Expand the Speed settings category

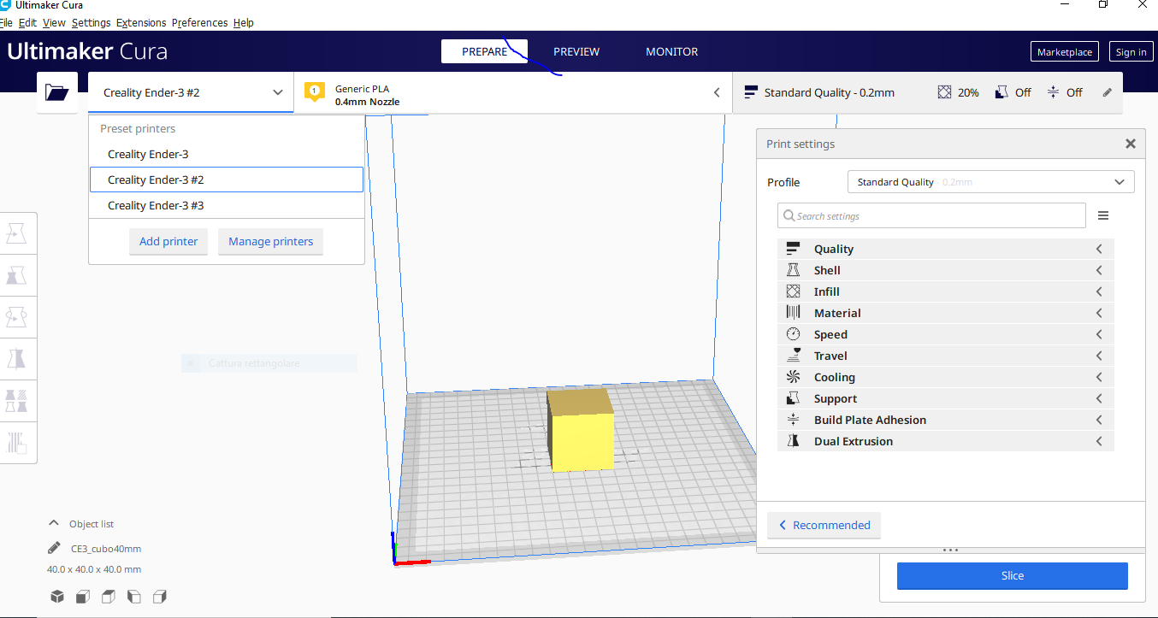click(946, 334)
